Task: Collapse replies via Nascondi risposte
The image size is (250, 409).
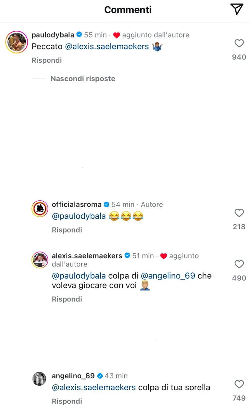Action: coord(83,78)
